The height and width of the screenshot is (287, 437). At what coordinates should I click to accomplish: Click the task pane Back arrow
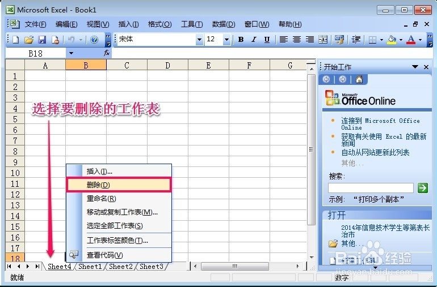[326, 80]
